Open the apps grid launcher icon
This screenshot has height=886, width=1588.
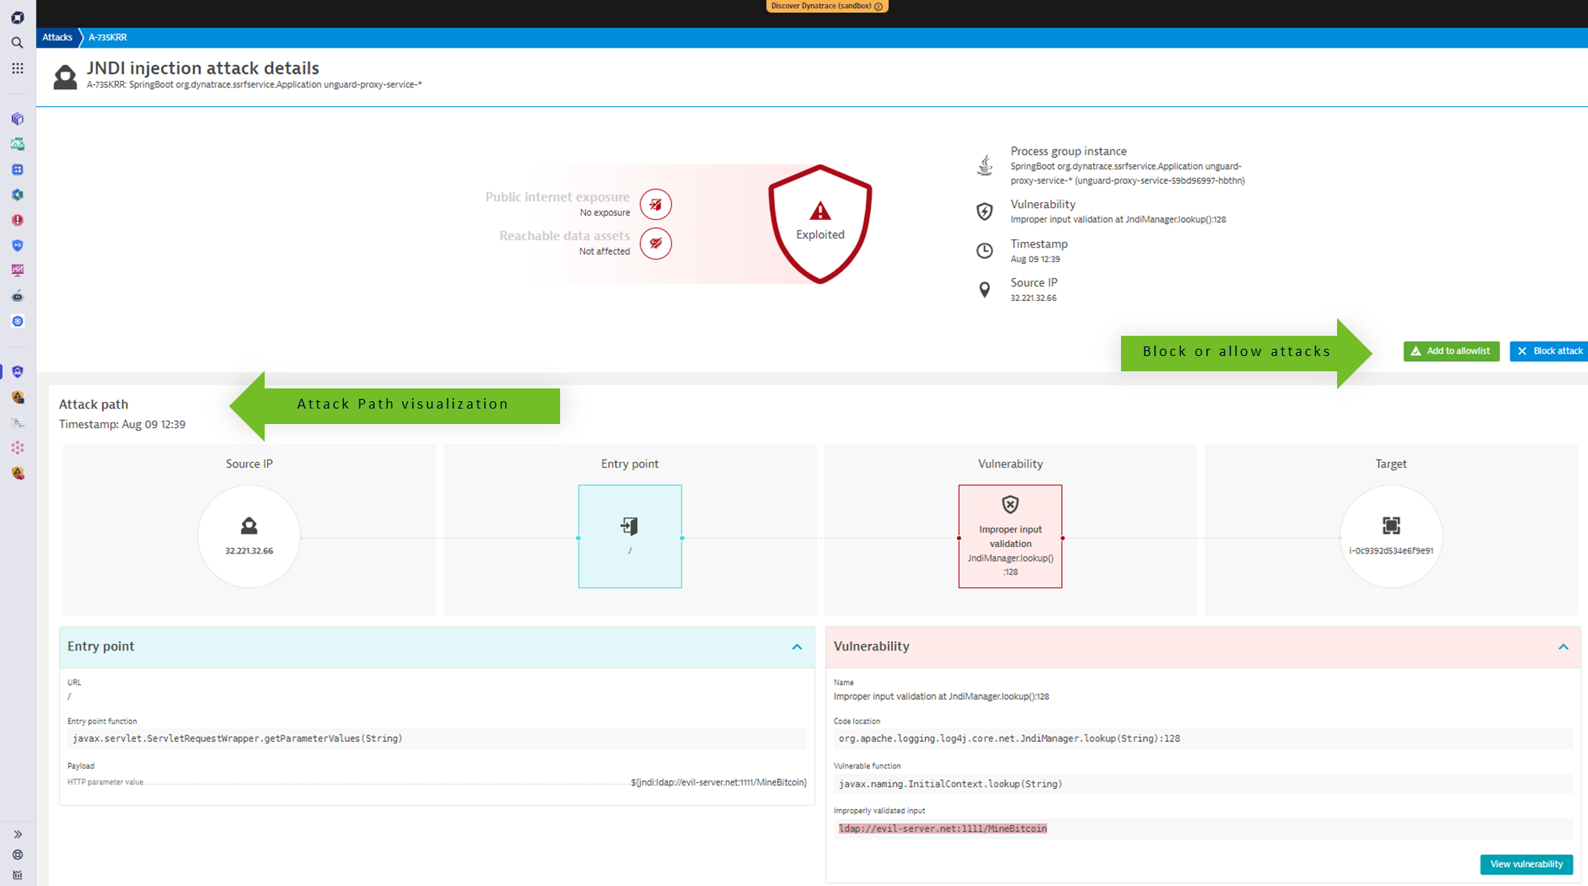coord(17,69)
